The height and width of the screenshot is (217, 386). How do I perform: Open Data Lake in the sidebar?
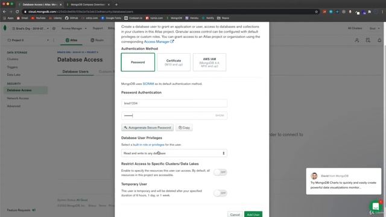pyautogui.click(x=13, y=75)
